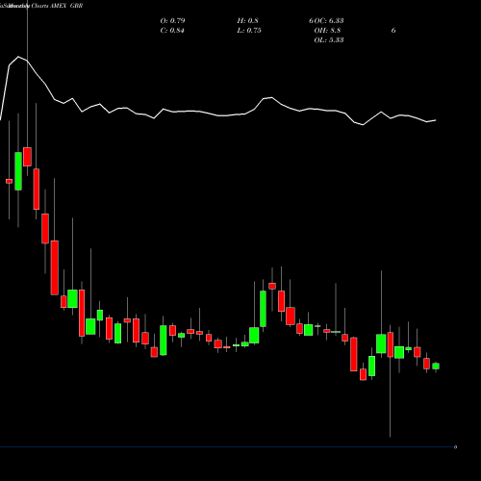Select the high value H: 0.8
Viewport: 481px width, 481px height.
pyautogui.click(x=247, y=21)
